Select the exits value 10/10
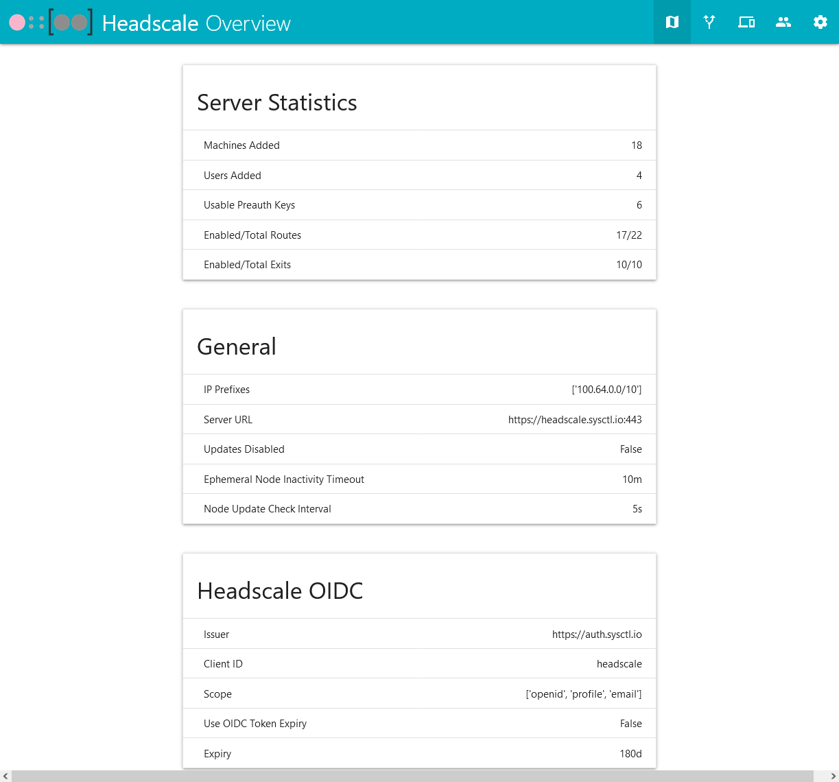The width and height of the screenshot is (839, 782). coord(629,265)
